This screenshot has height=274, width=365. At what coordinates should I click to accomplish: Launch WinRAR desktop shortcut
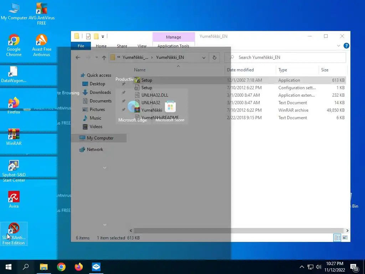(14, 137)
